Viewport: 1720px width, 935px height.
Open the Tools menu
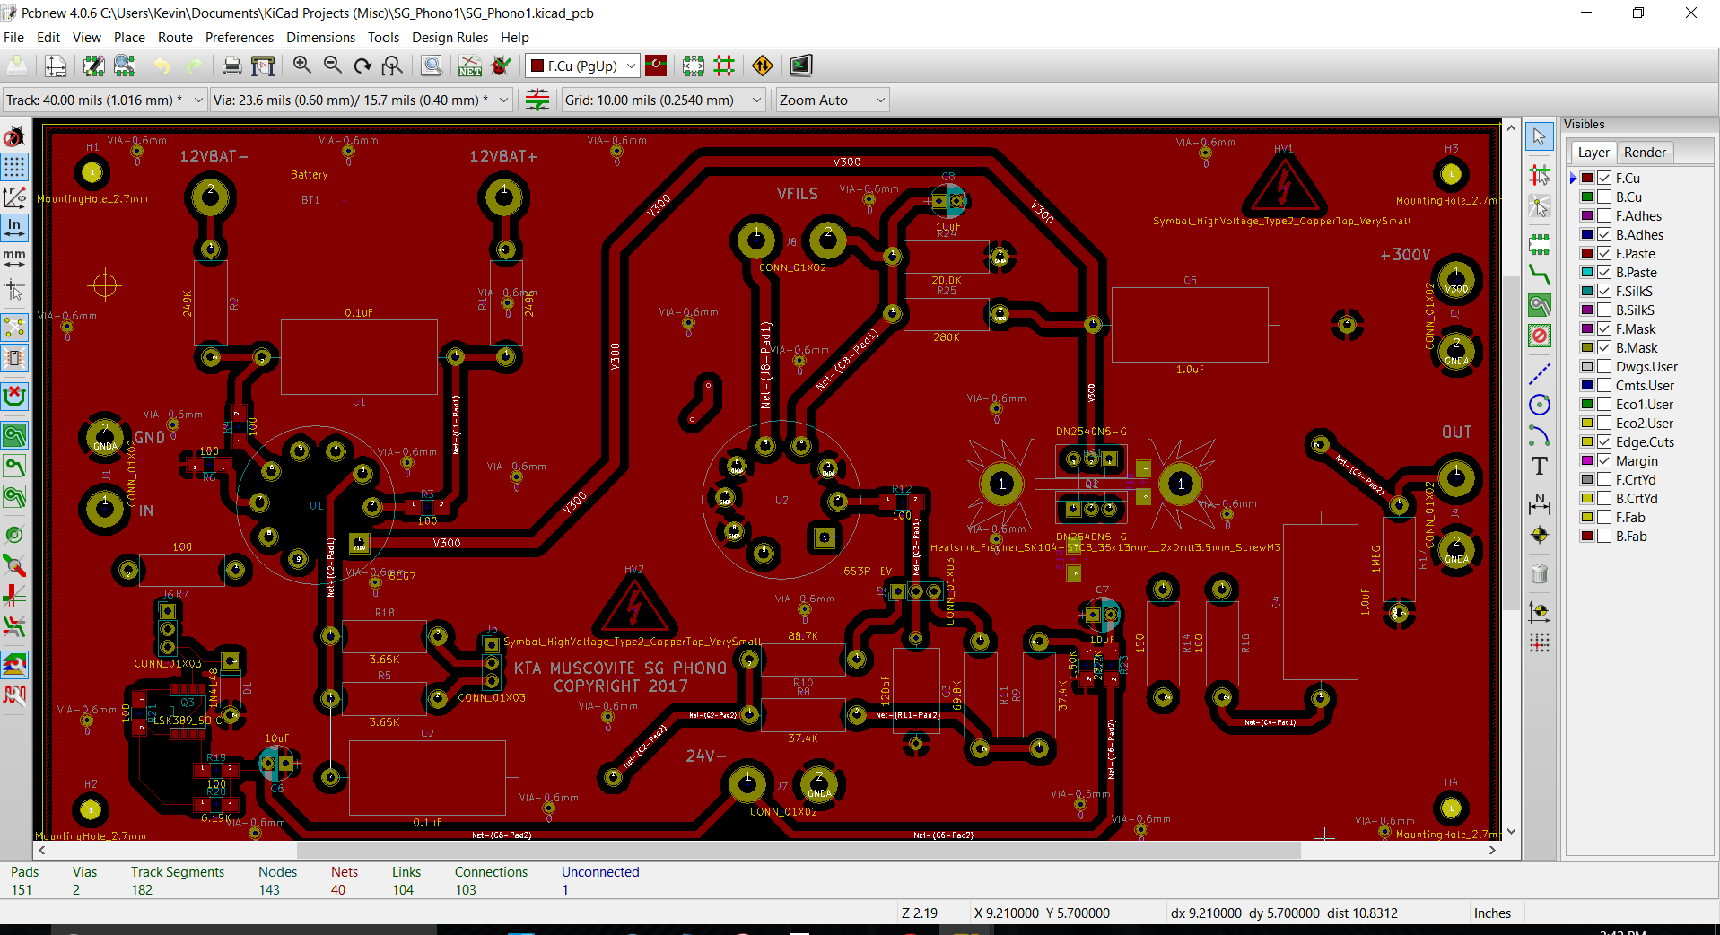(383, 37)
